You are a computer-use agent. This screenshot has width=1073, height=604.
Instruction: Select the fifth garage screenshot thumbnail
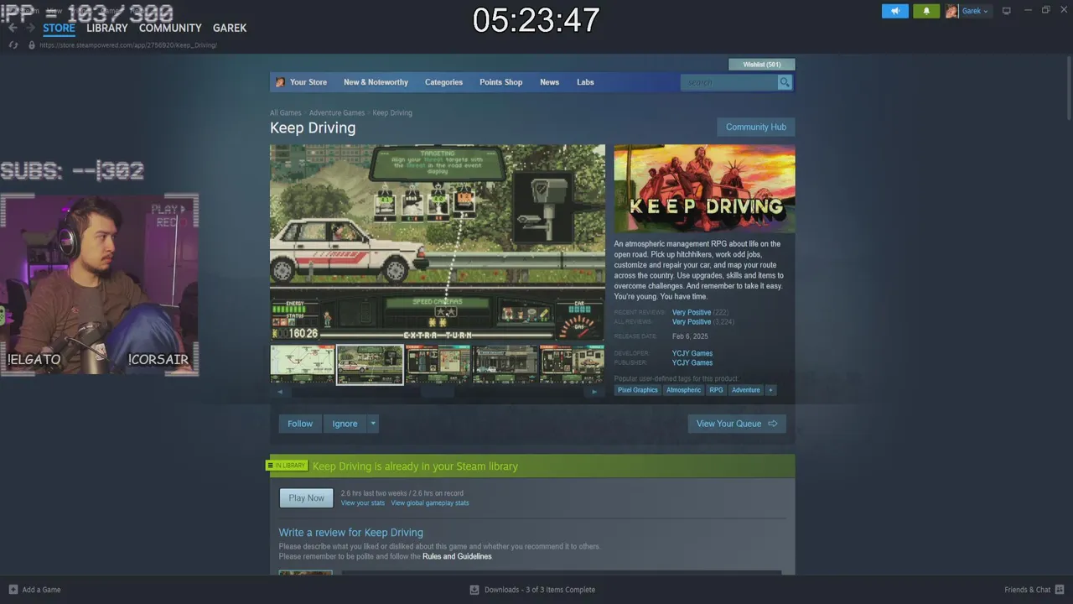point(572,364)
